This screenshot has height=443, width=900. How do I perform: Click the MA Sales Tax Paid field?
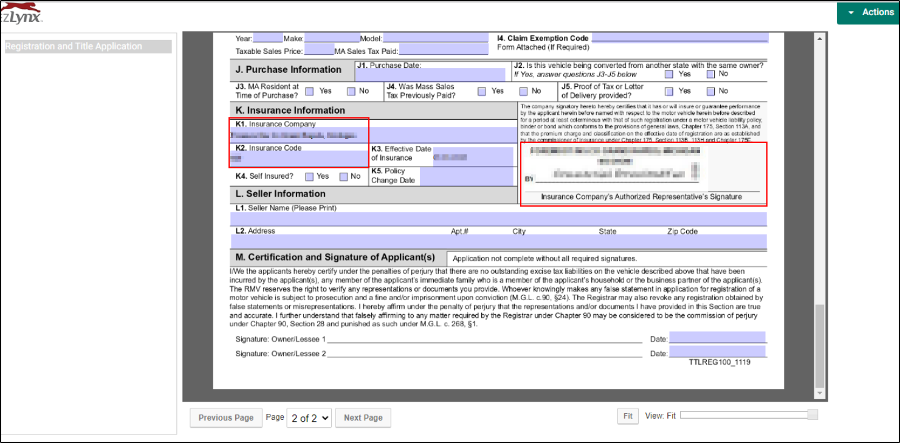(x=444, y=50)
